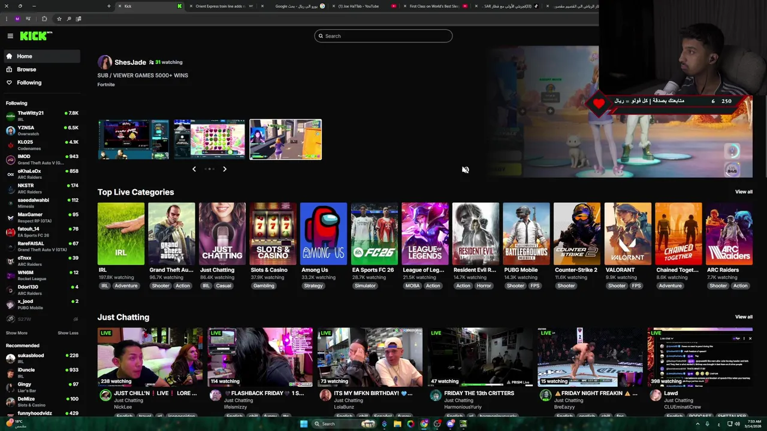Viewport: 767px width, 431px height.
Task: Bookmark this page with star icon
Action: coord(59,19)
